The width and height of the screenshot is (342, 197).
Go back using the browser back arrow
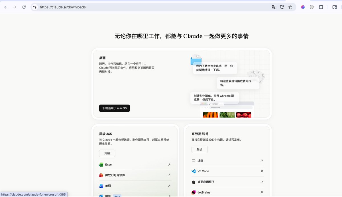[6, 7]
